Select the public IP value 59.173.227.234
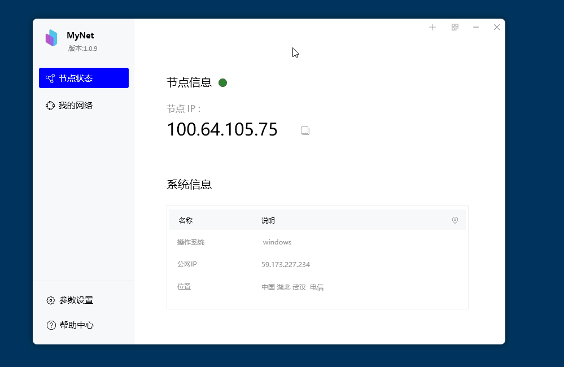The image size is (564, 367). [286, 265]
